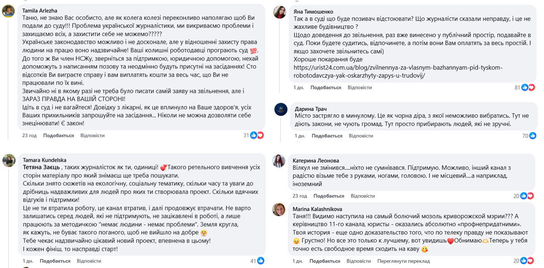Click Tamila Arlezha's profile avatar
544x268 pixels.
(9, 12)
